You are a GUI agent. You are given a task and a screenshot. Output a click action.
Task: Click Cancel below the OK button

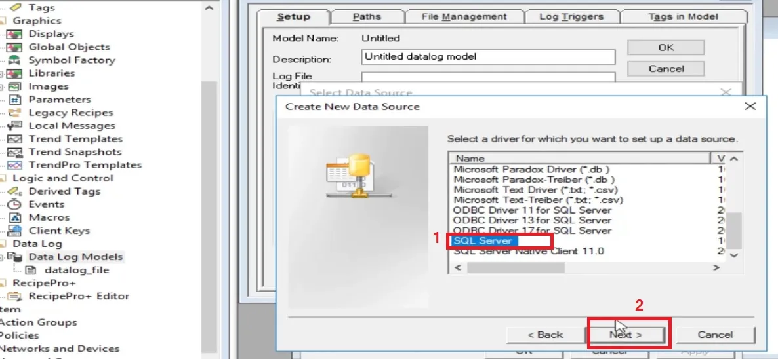666,69
